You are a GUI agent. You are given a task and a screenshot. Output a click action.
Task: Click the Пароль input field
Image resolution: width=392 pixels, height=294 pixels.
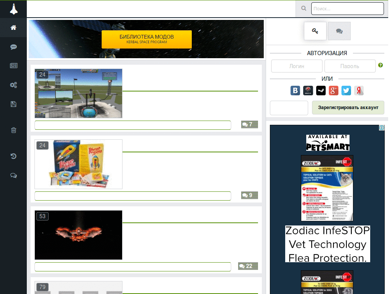350,66
